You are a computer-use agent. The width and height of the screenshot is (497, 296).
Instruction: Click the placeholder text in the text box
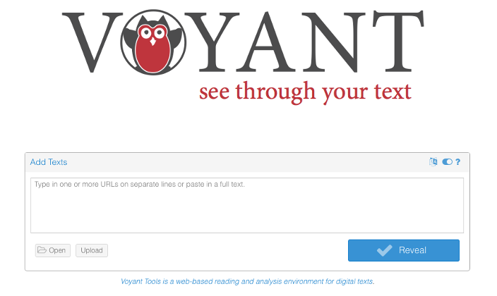[x=140, y=184]
